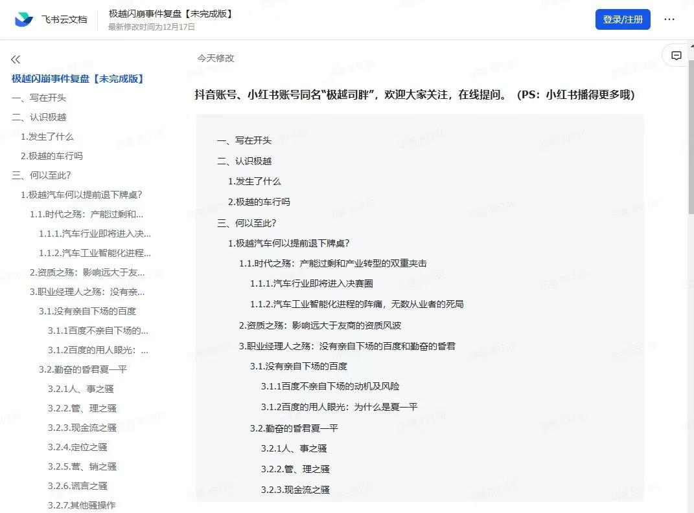This screenshot has height=513, width=694.
Task: Jump to 1.1.1.汽车行业即将进入决赛圈
Action: pos(312,284)
